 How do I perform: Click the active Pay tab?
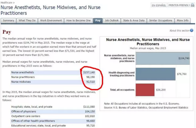(98, 21)
